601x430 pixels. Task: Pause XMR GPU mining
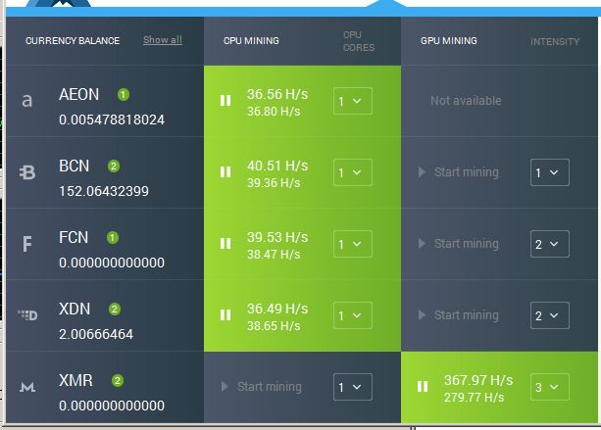(423, 387)
